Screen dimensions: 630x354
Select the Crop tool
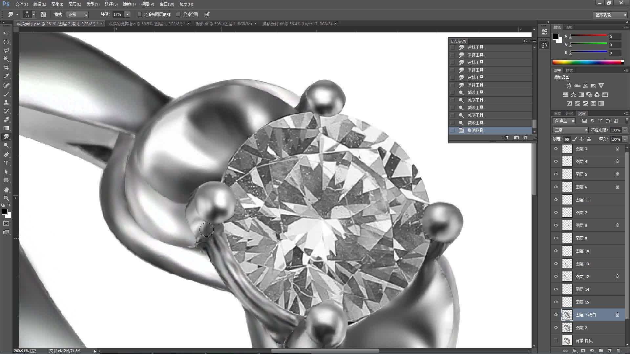[x=6, y=68]
